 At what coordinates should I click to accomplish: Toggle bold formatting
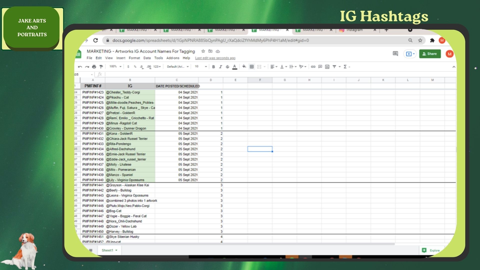pos(213,67)
